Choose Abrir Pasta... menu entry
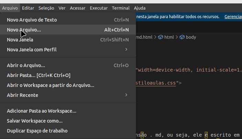This screenshot has height=139, width=242. (x=68, y=75)
